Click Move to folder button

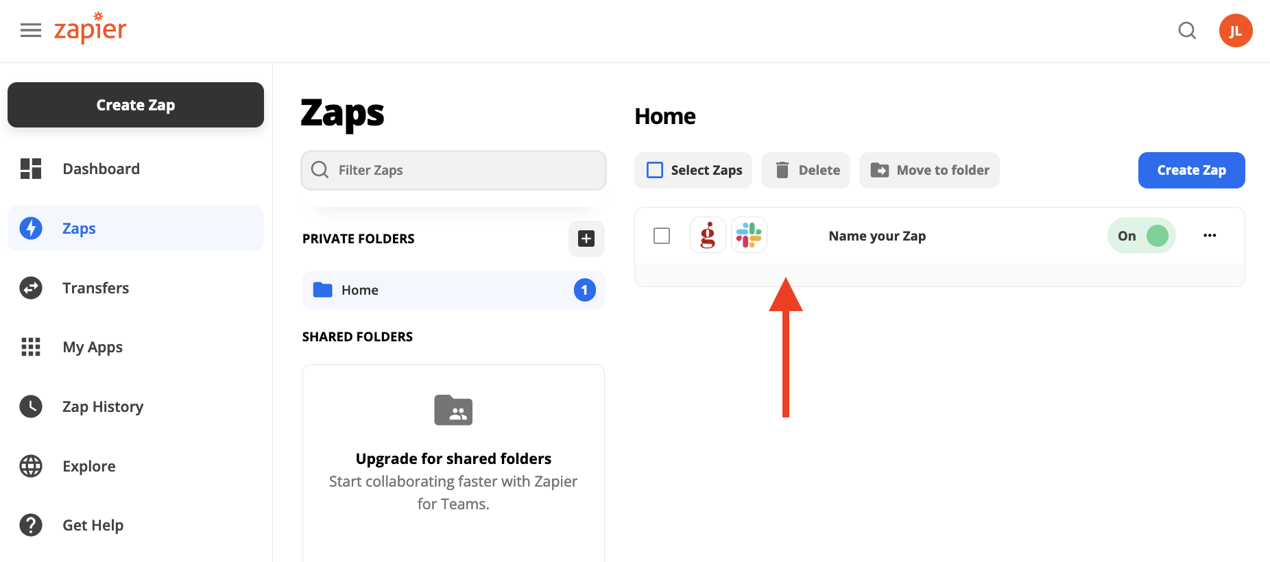[x=929, y=170]
